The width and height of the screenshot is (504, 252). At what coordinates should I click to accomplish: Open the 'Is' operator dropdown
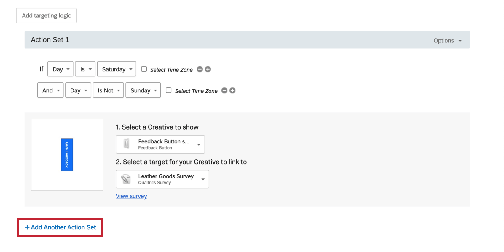coord(85,69)
